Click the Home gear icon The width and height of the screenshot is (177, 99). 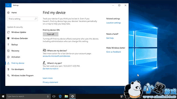[x=8, y=13]
